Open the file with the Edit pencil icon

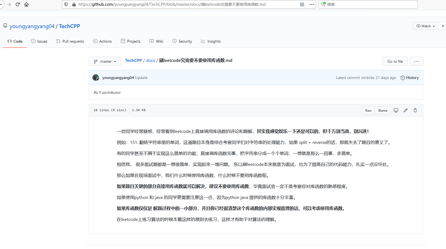pyautogui.click(x=405, y=110)
